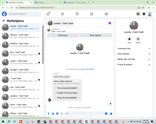
Task: Show hidden system tray icons chevron
Action: coord(129,122)
